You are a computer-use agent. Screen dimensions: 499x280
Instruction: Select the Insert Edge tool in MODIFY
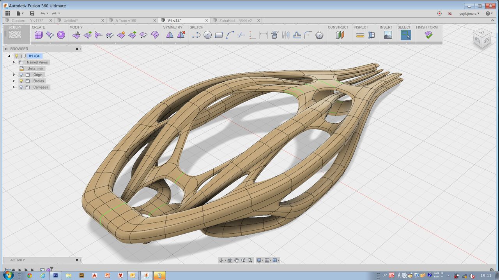(x=88, y=35)
